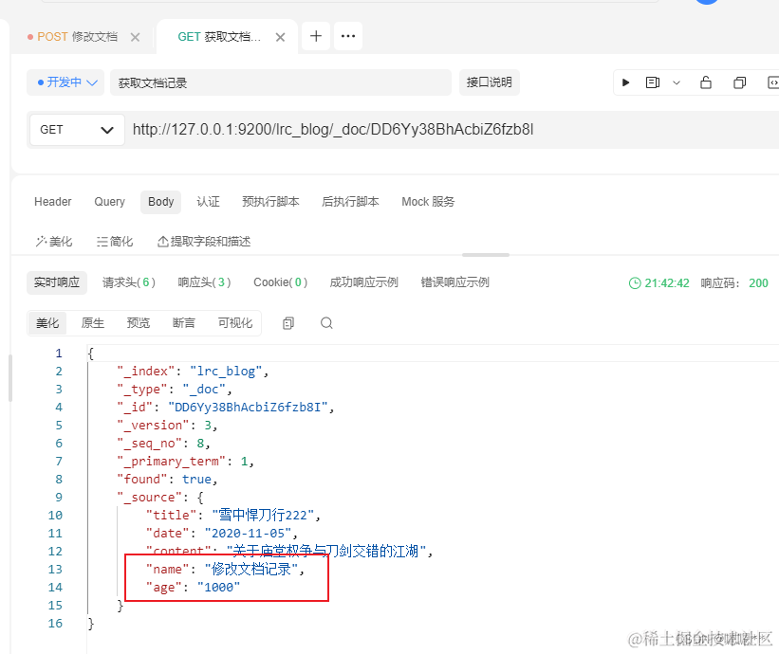
Task: Click the generate code icon in the toolbar
Action: [x=772, y=82]
